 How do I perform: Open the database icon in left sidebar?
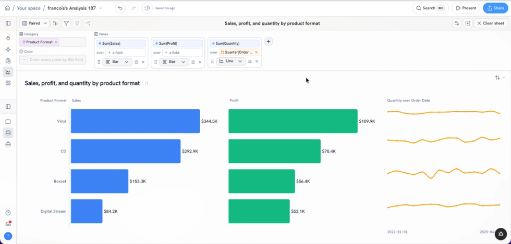point(8,133)
